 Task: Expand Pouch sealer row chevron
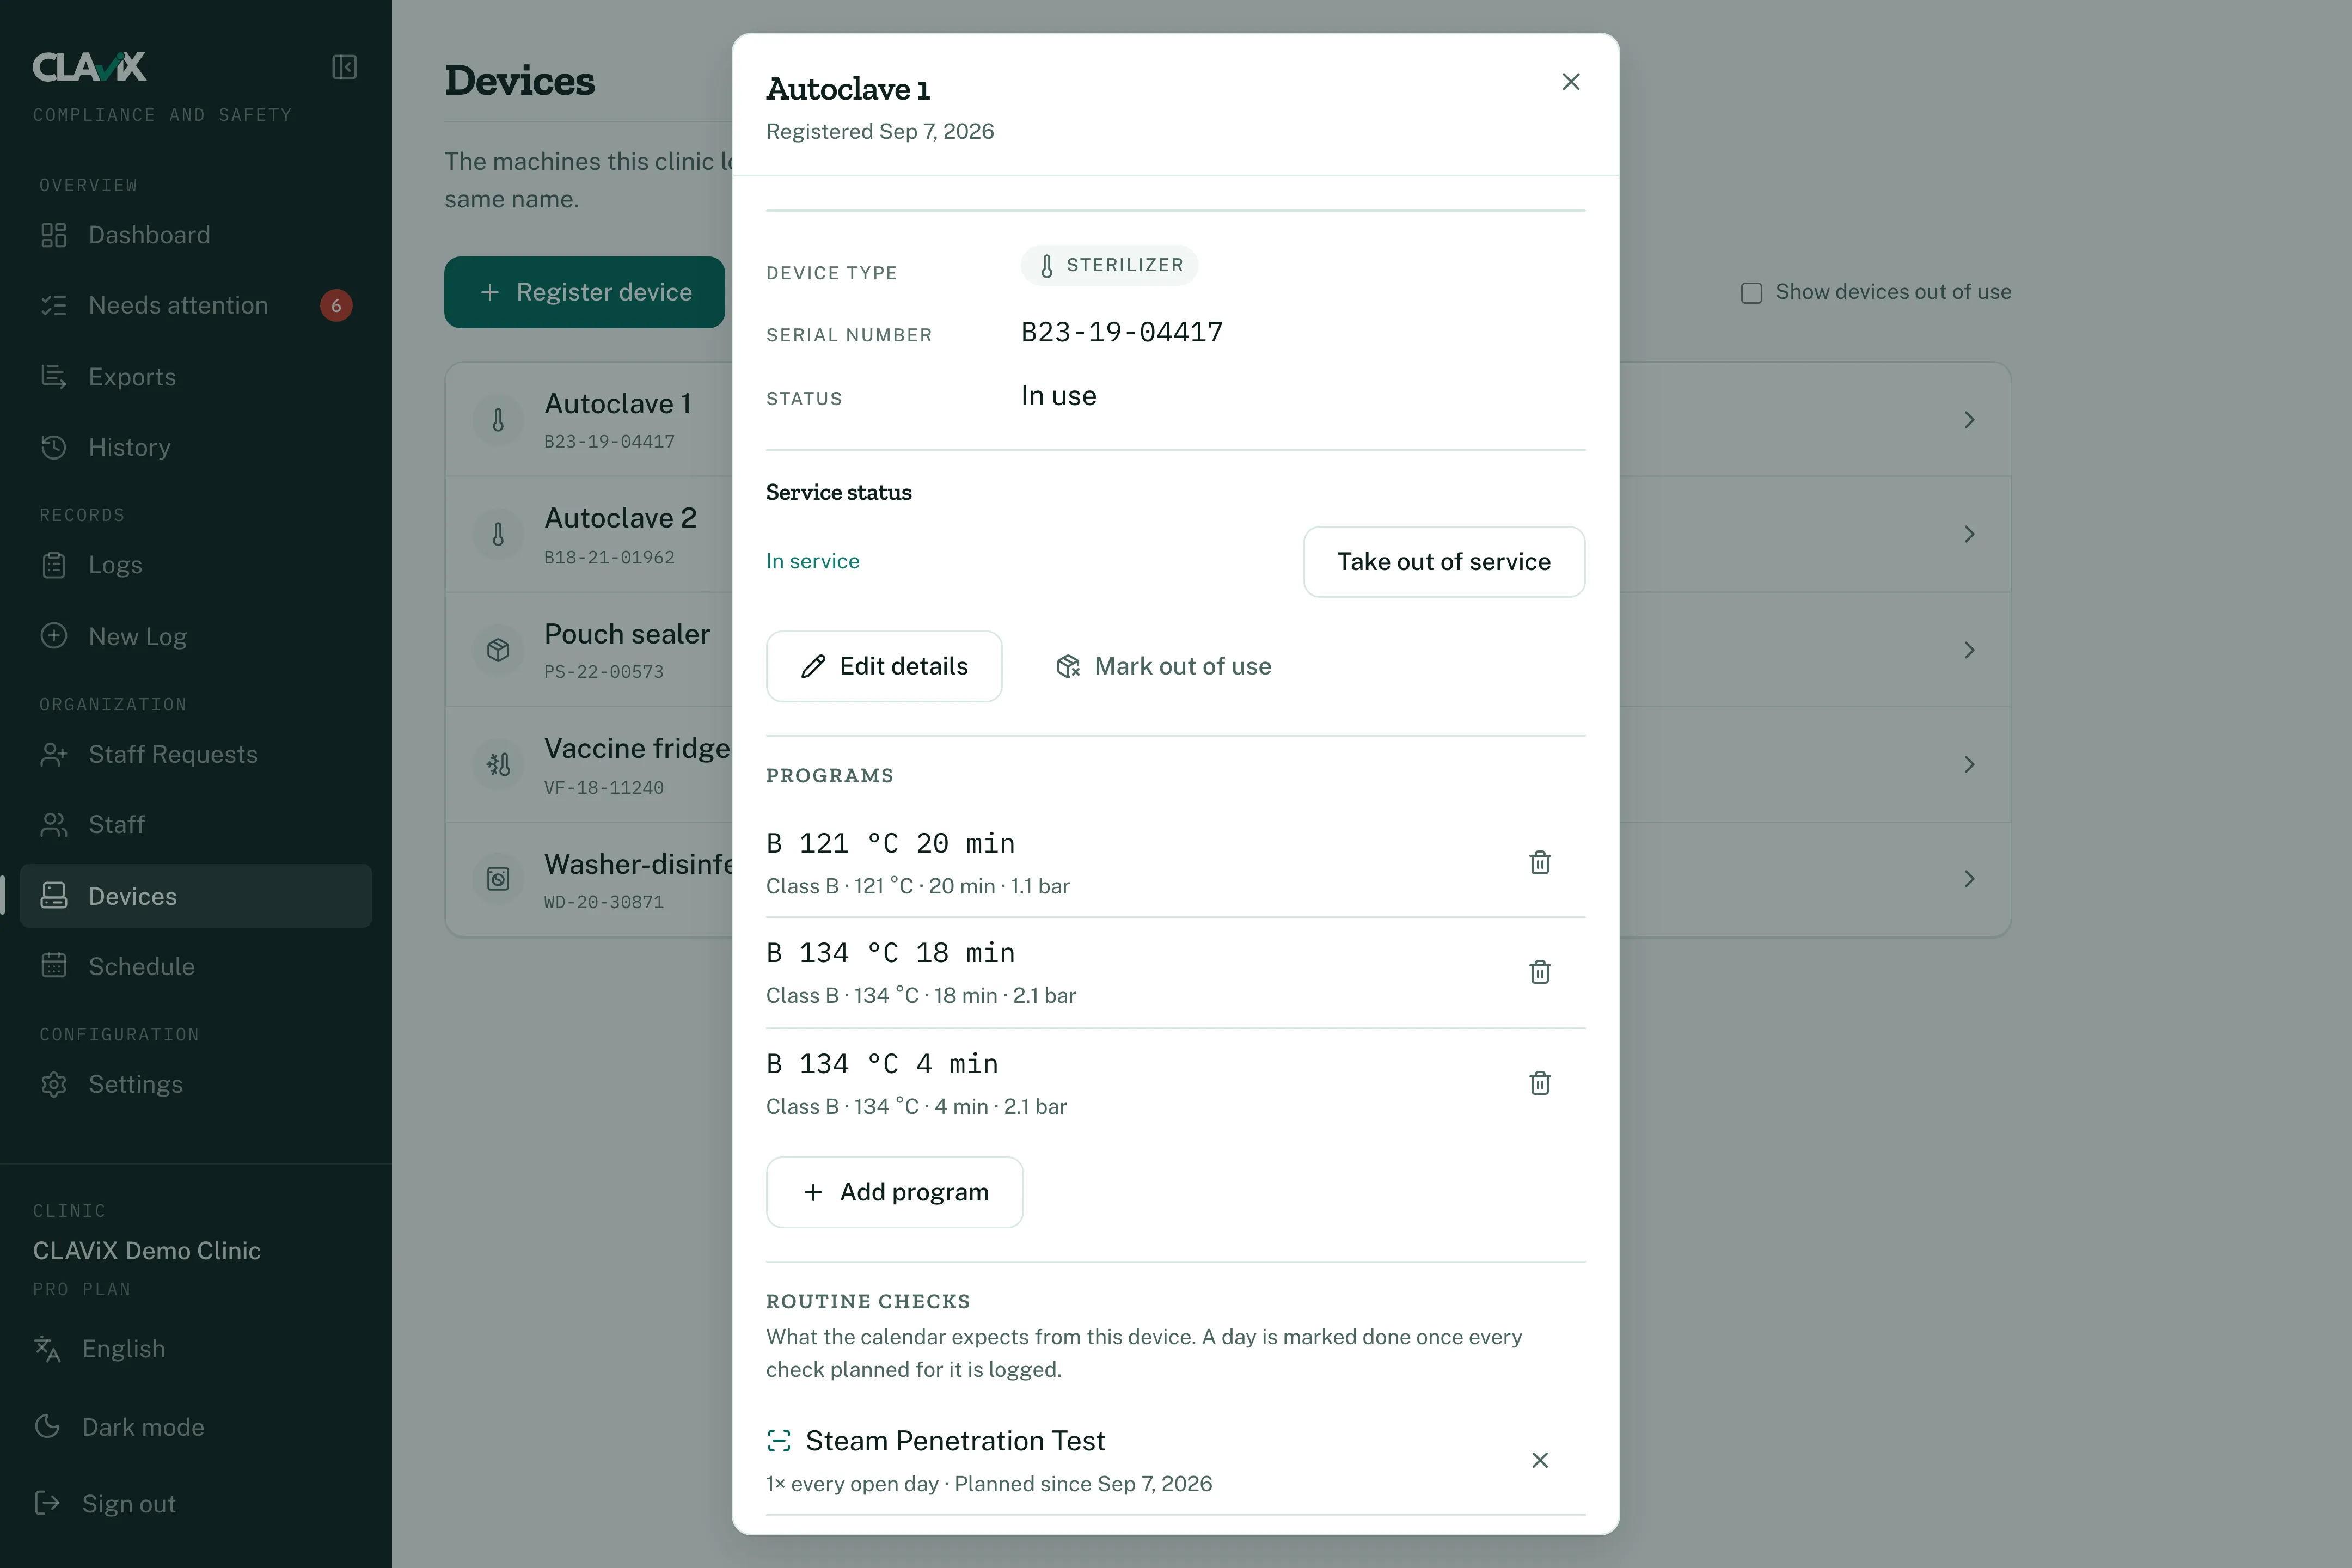coord(1969,650)
